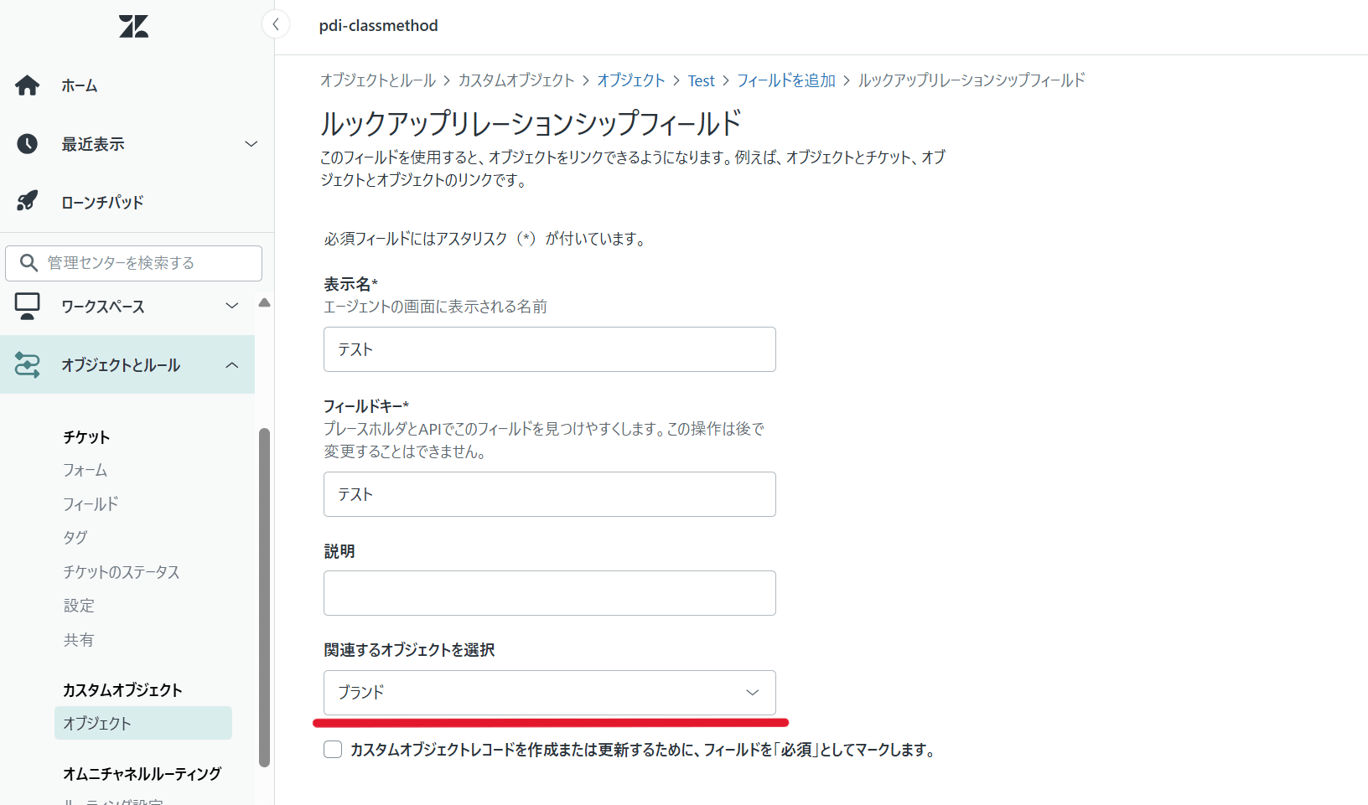
Task: Collapse sidebar with the left chevron icon
Action: (x=276, y=24)
